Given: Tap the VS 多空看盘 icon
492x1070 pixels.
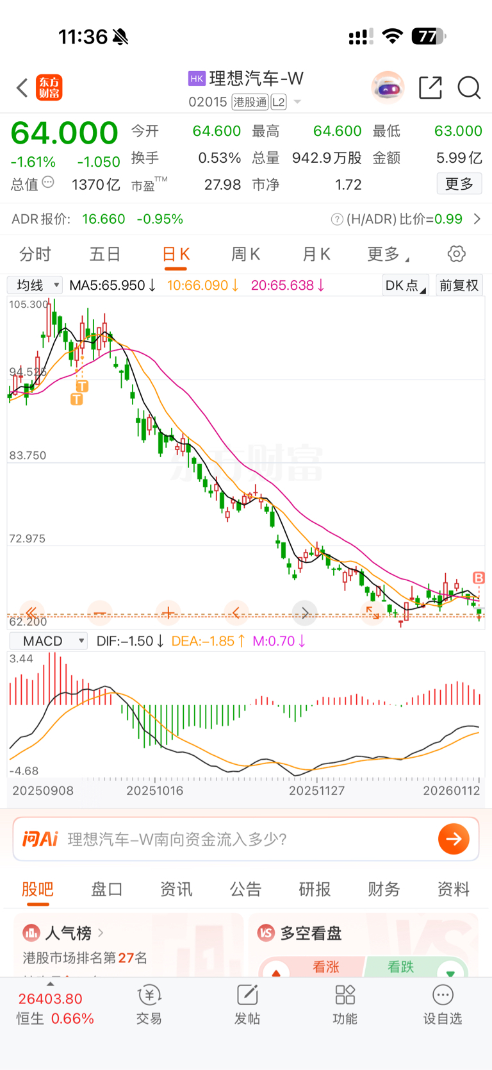Looking at the screenshot, I should pos(266,933).
